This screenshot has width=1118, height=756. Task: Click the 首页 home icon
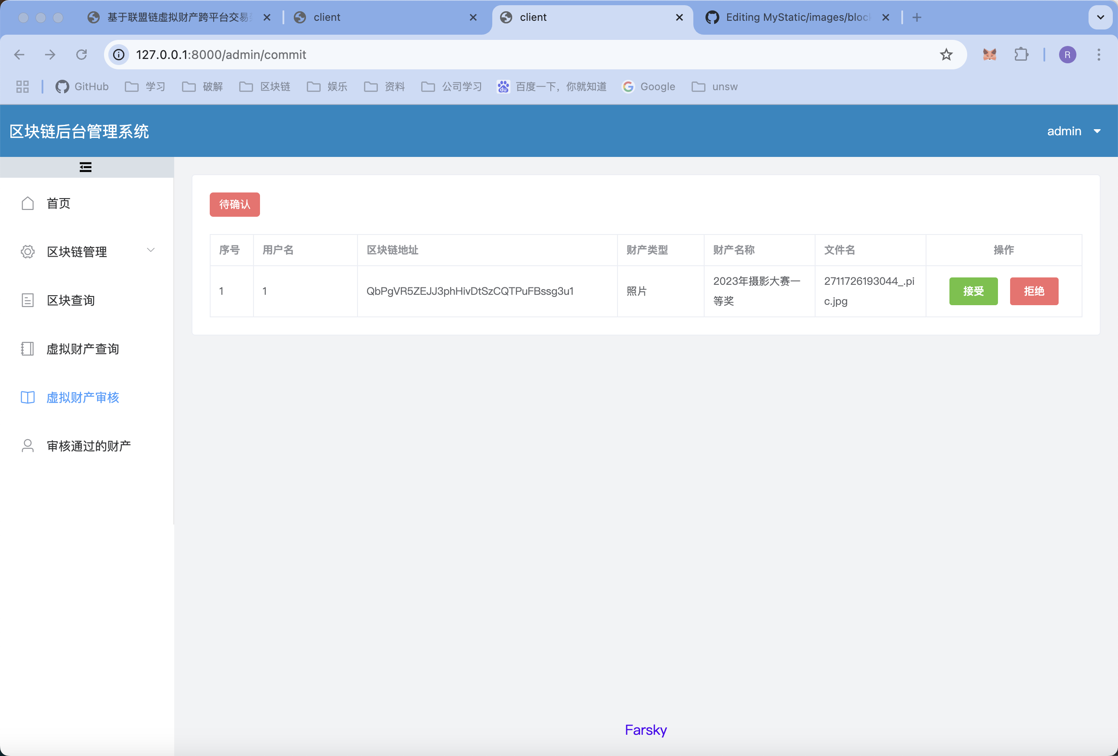(28, 203)
